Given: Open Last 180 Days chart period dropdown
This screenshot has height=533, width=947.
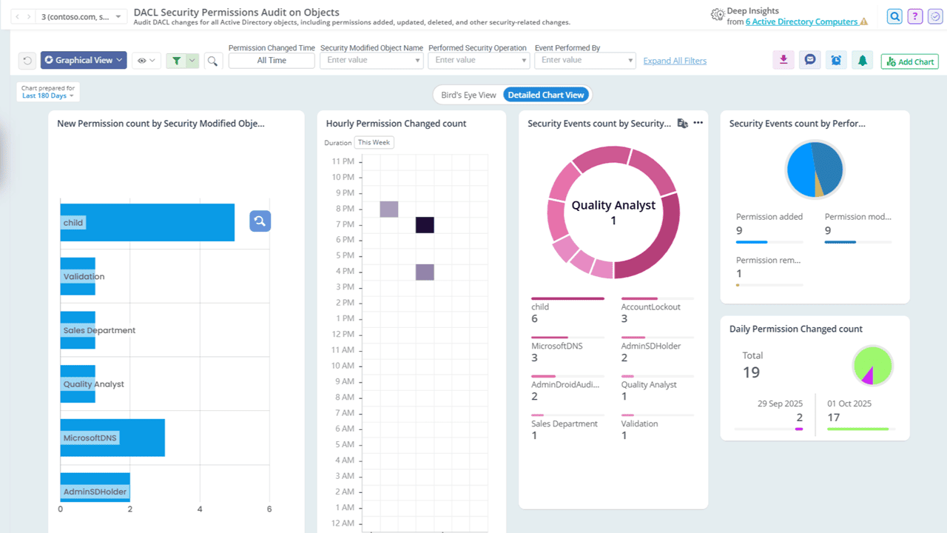Looking at the screenshot, I should click(47, 96).
